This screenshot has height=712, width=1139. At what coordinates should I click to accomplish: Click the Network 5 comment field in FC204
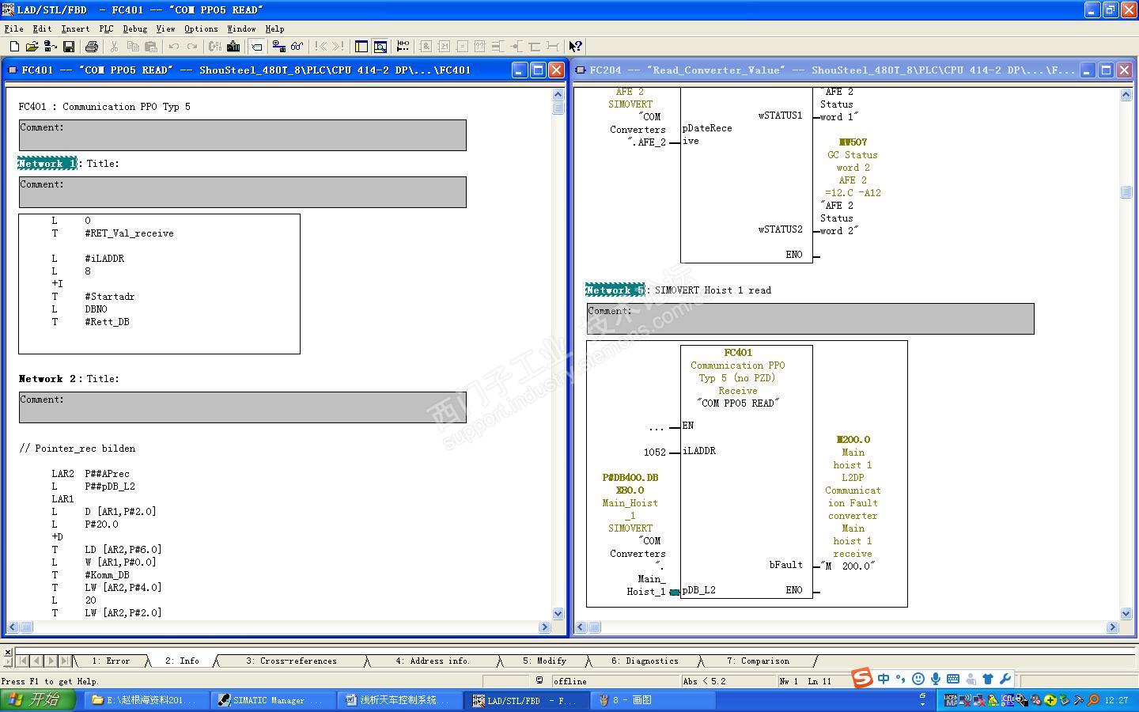(811, 319)
